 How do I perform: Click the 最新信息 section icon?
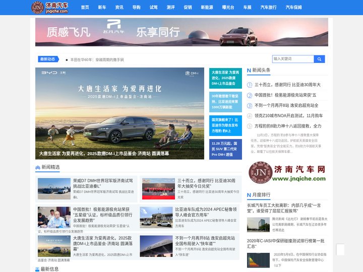click(37, 269)
